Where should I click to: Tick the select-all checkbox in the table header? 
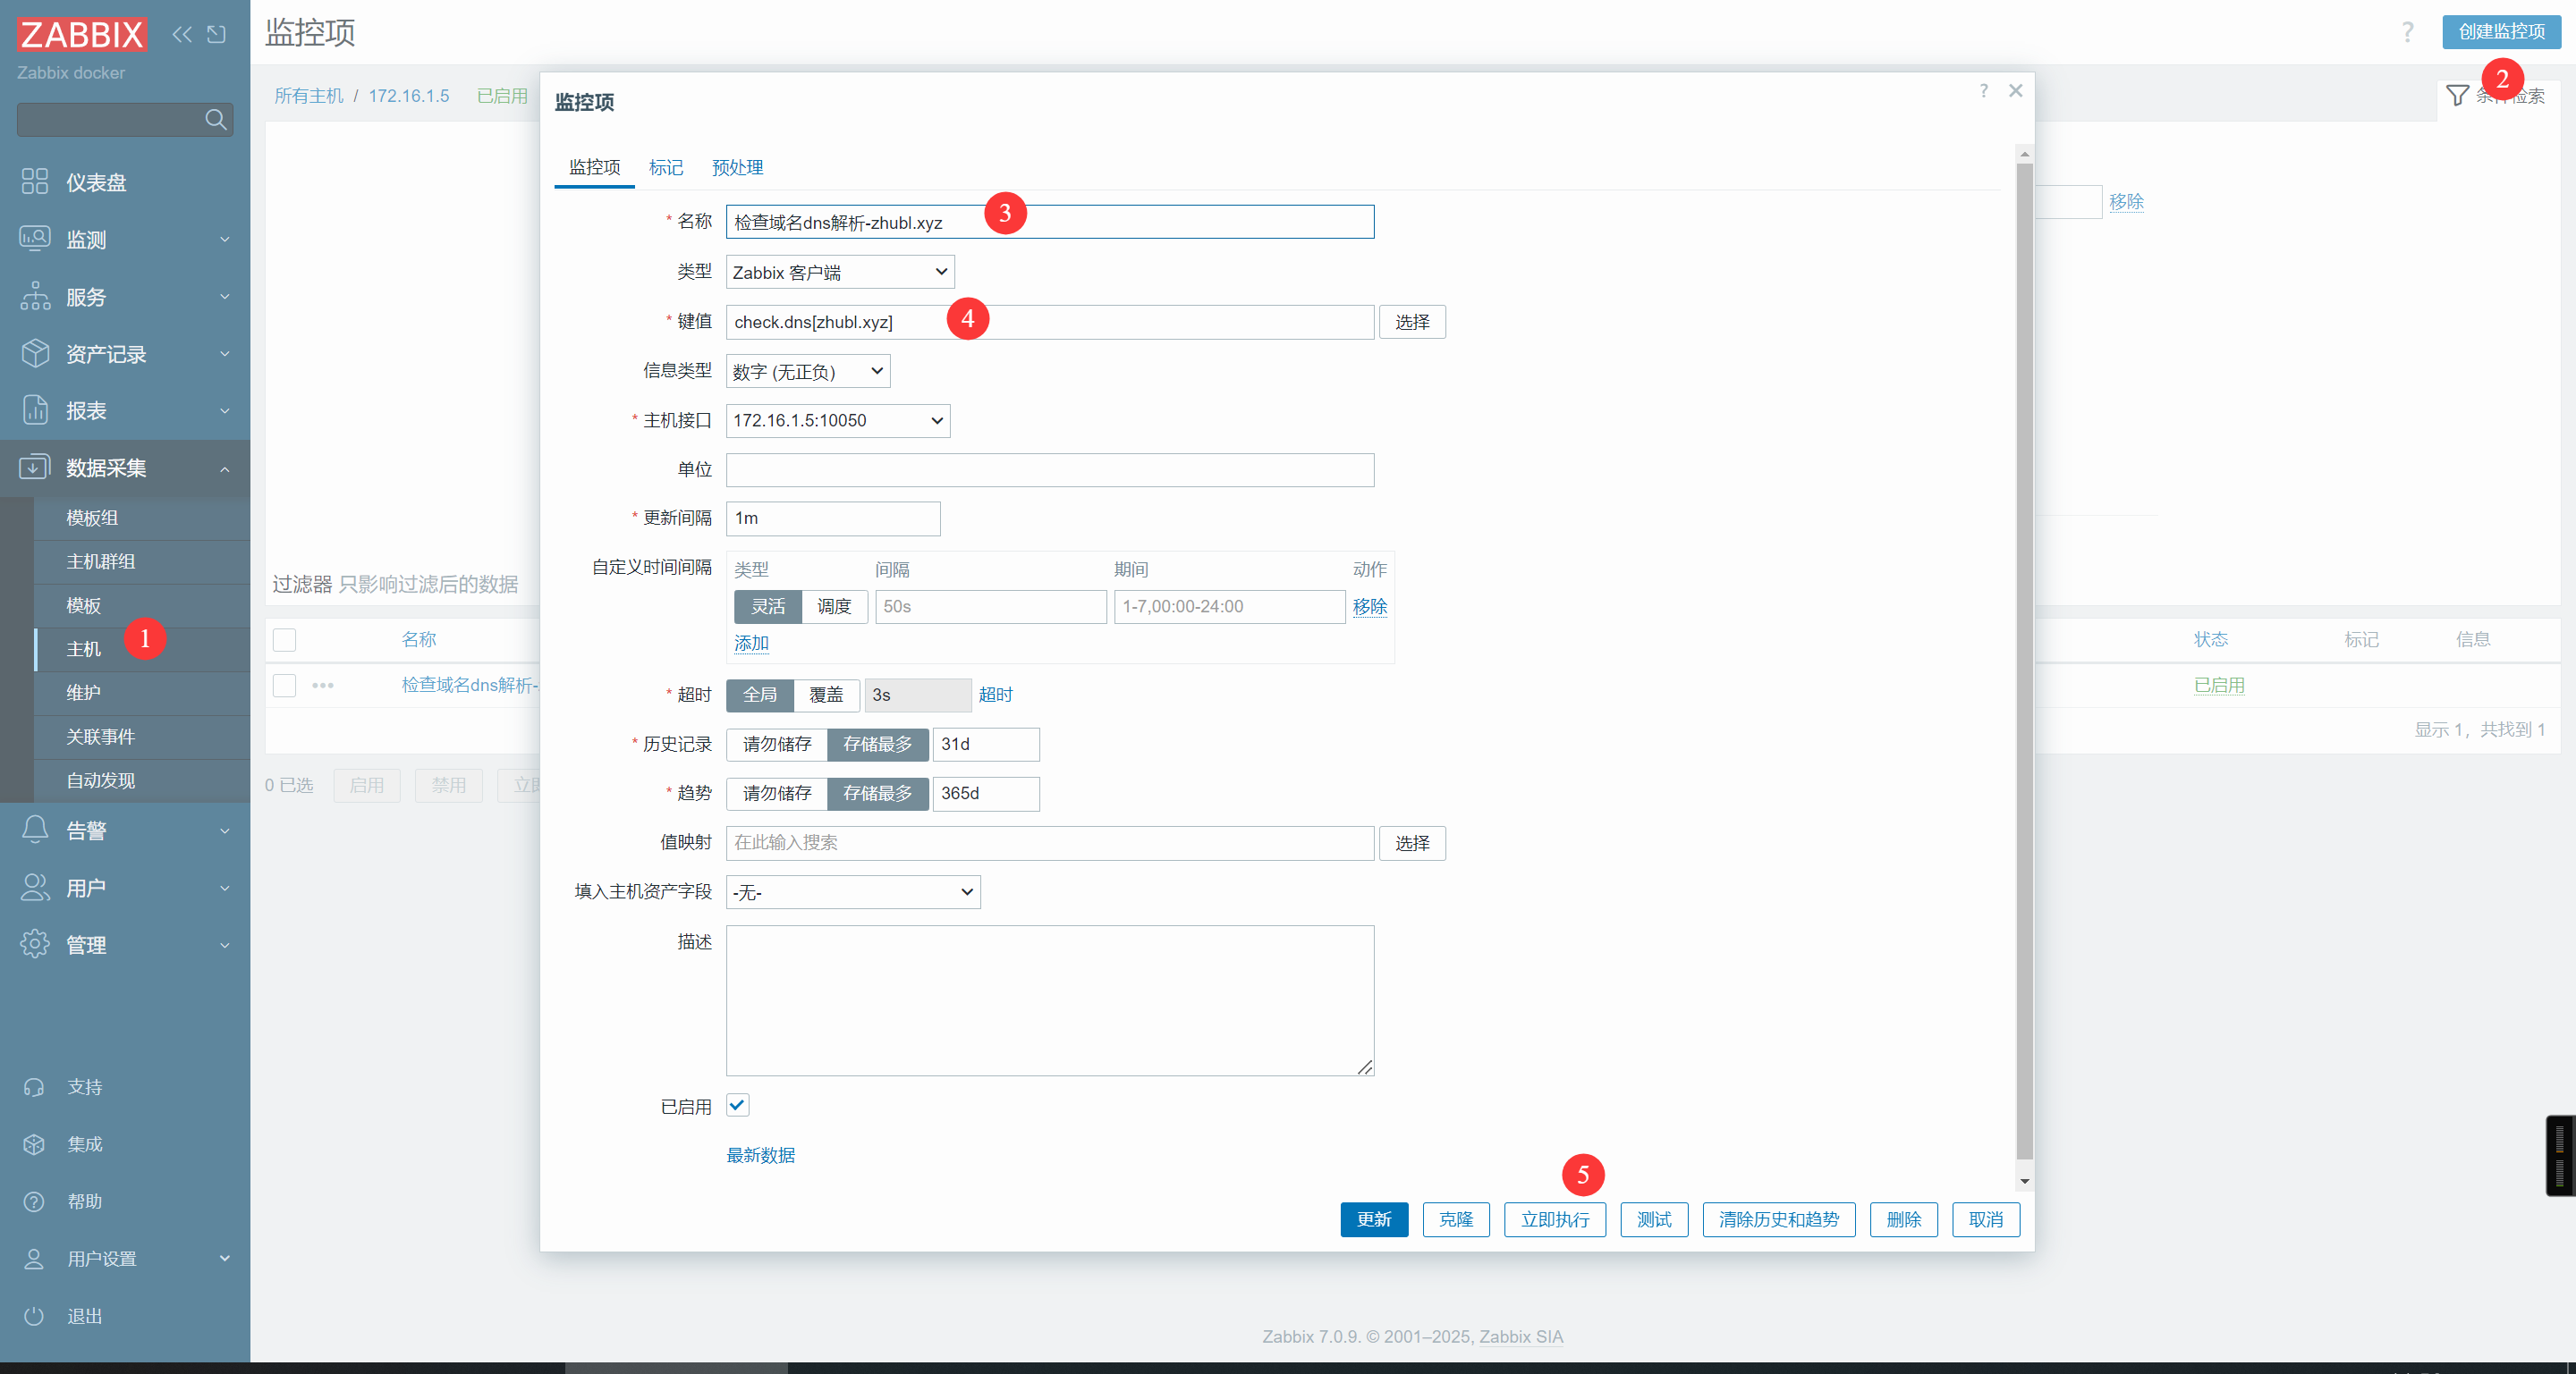pos(285,639)
